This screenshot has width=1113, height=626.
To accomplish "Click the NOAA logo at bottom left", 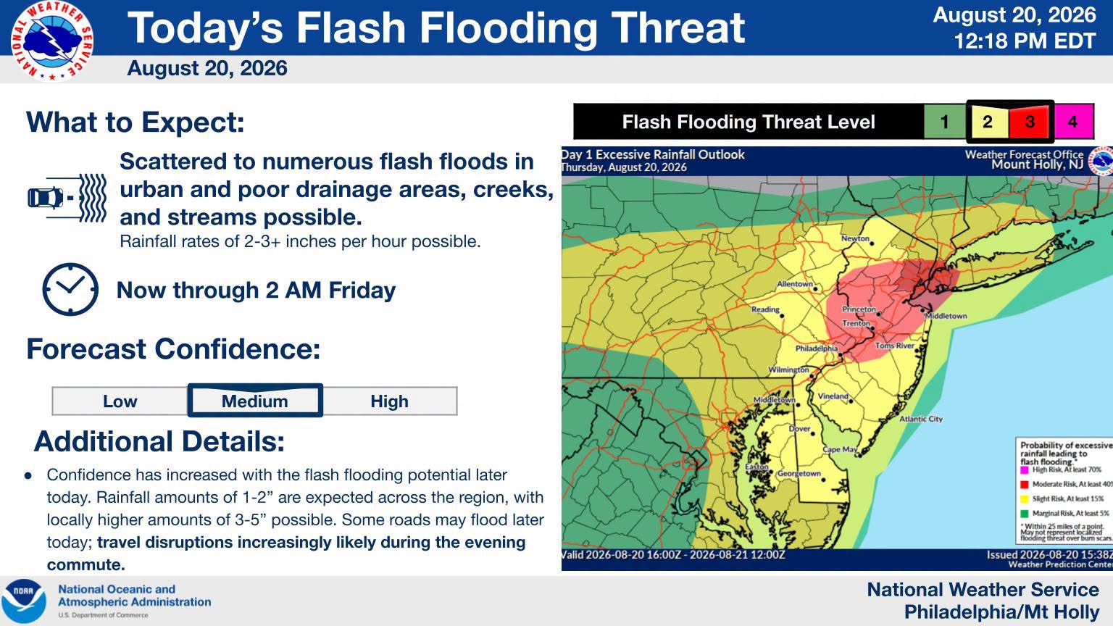I will tap(24, 601).
